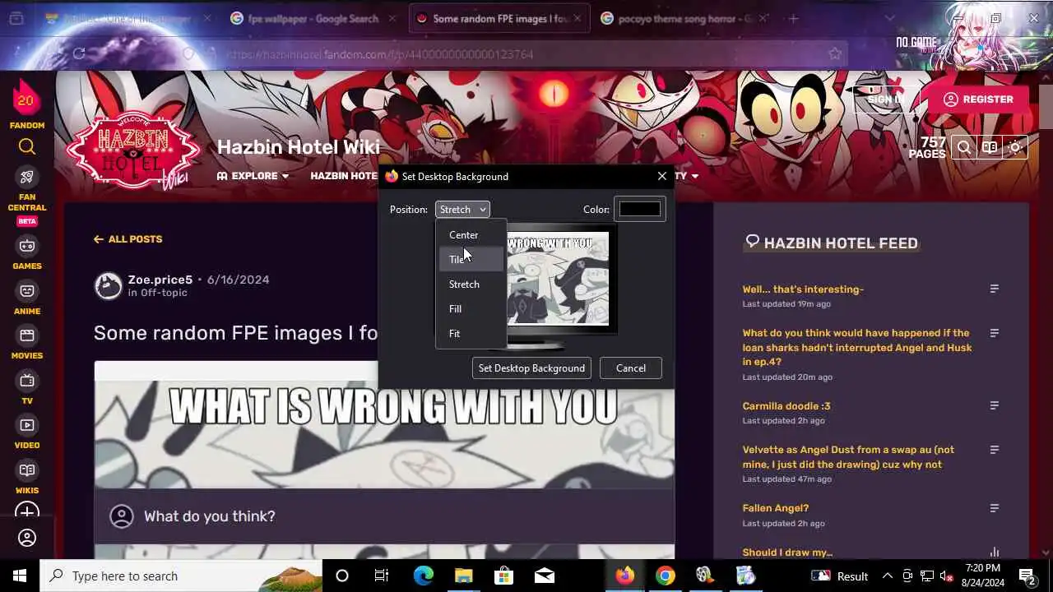Open options icon beside 'Carmilla doodle :3'
This screenshot has width=1053, height=592.
tap(994, 405)
